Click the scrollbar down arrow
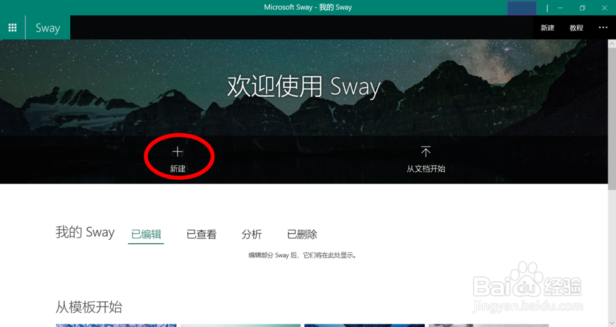Image resolution: width=616 pixels, height=327 pixels. pos(612,323)
